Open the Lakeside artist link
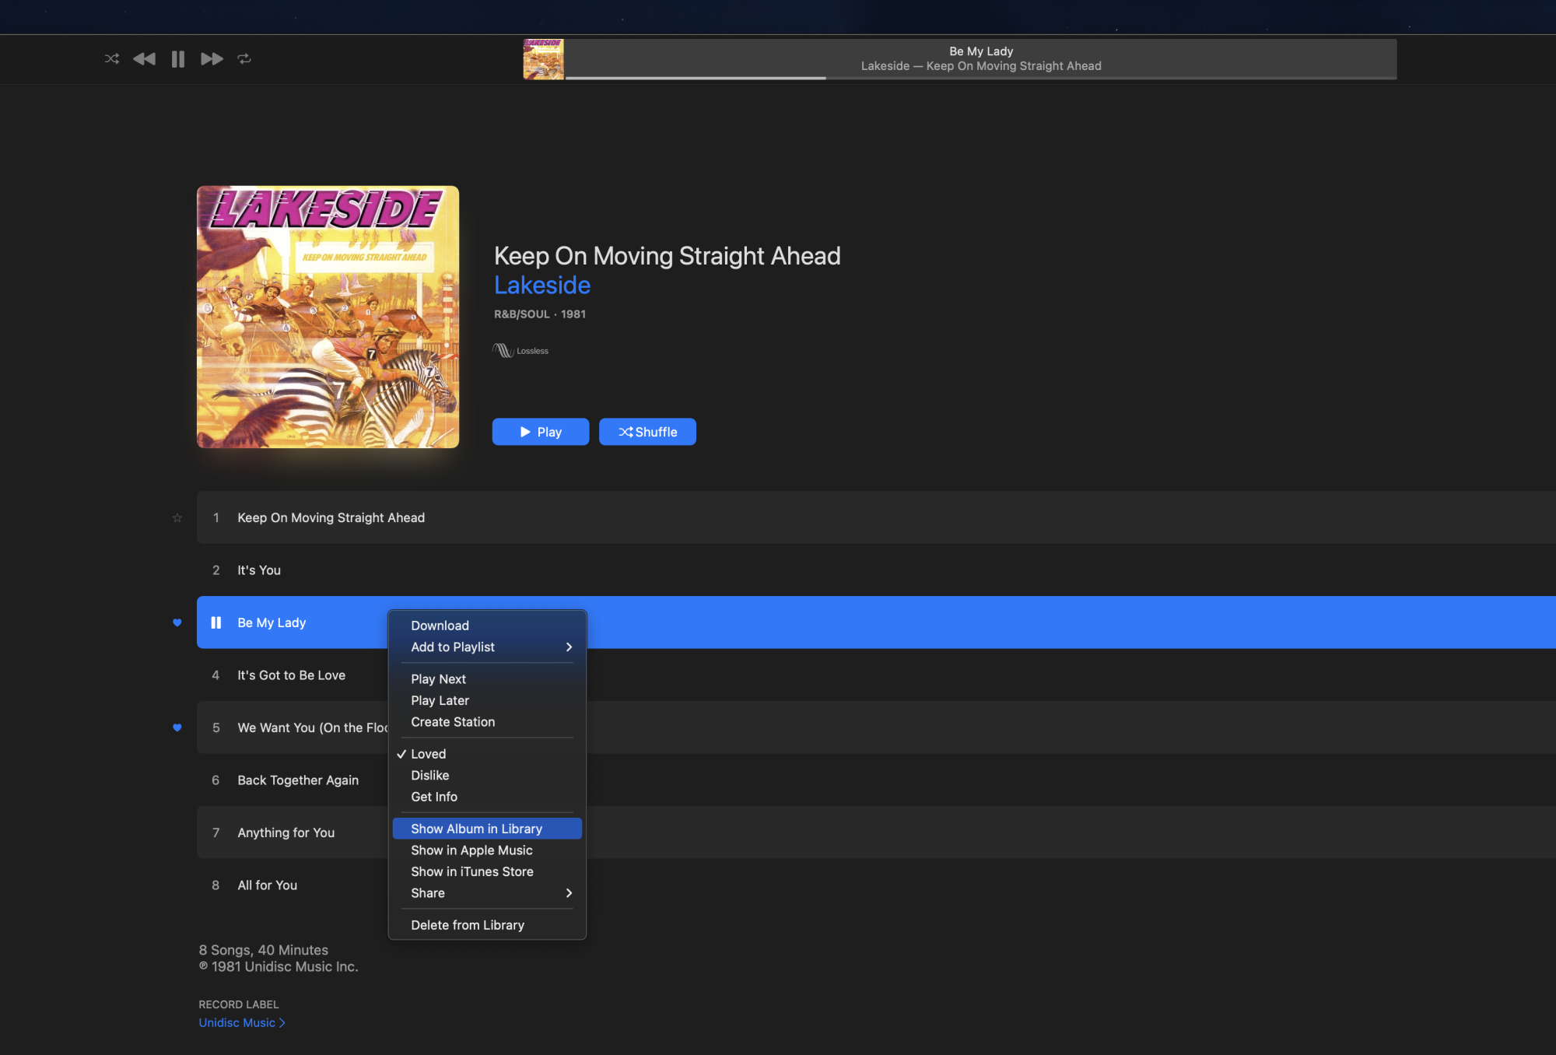Screen dimensions: 1556x1055 [542, 286]
